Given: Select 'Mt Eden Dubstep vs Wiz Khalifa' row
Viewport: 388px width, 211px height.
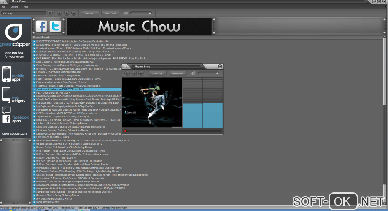Looking at the screenshot, I should [x=69, y=161].
